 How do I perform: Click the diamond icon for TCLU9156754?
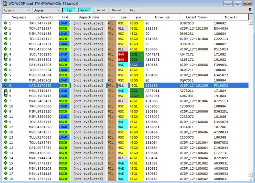tap(6, 142)
